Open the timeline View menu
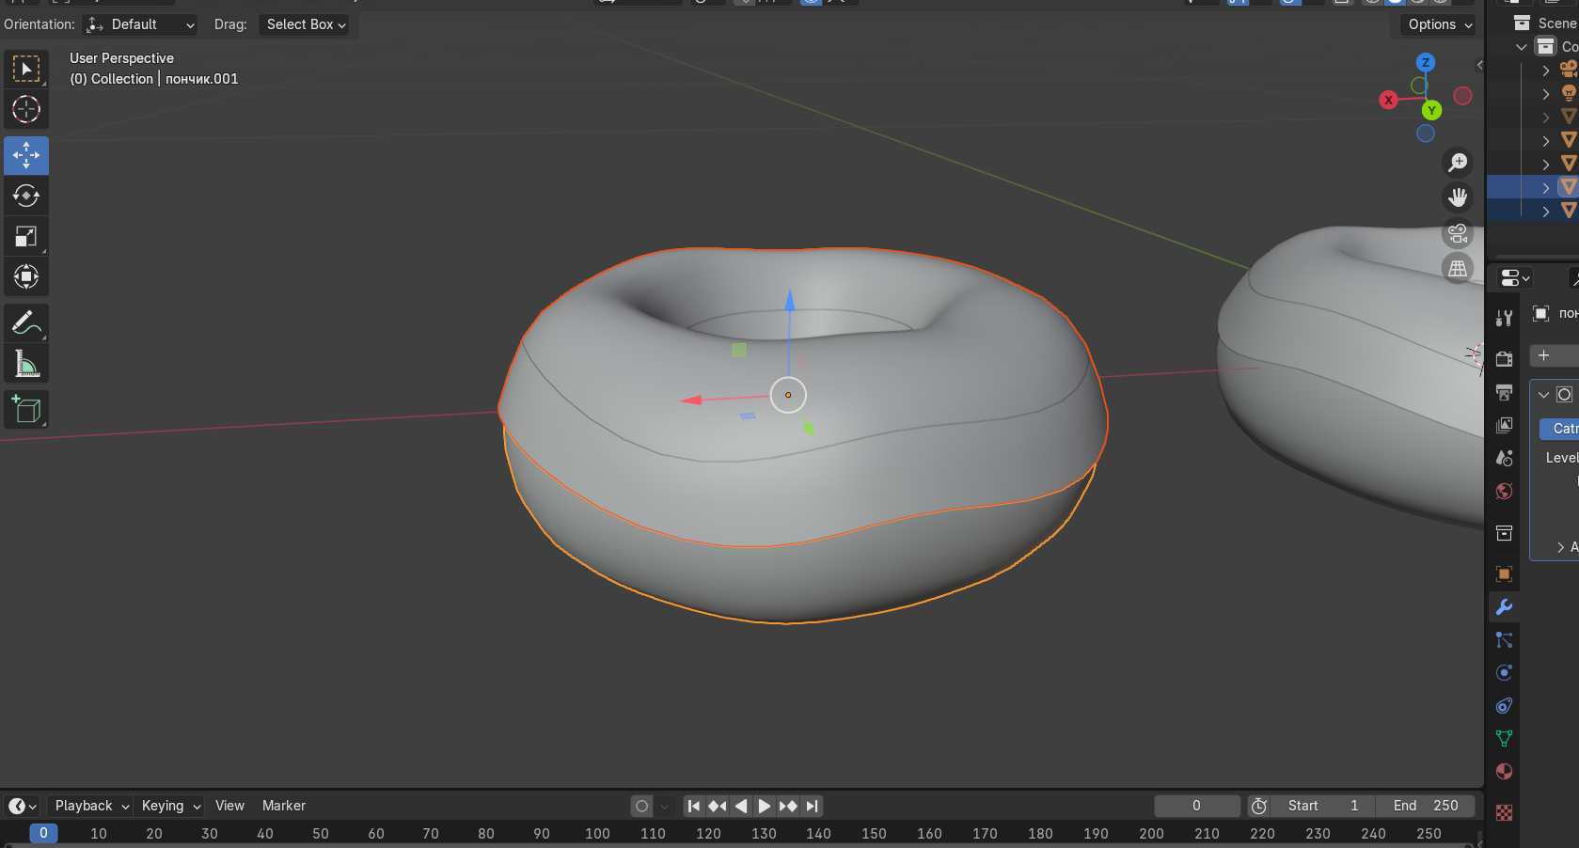Image resolution: width=1579 pixels, height=848 pixels. [229, 806]
